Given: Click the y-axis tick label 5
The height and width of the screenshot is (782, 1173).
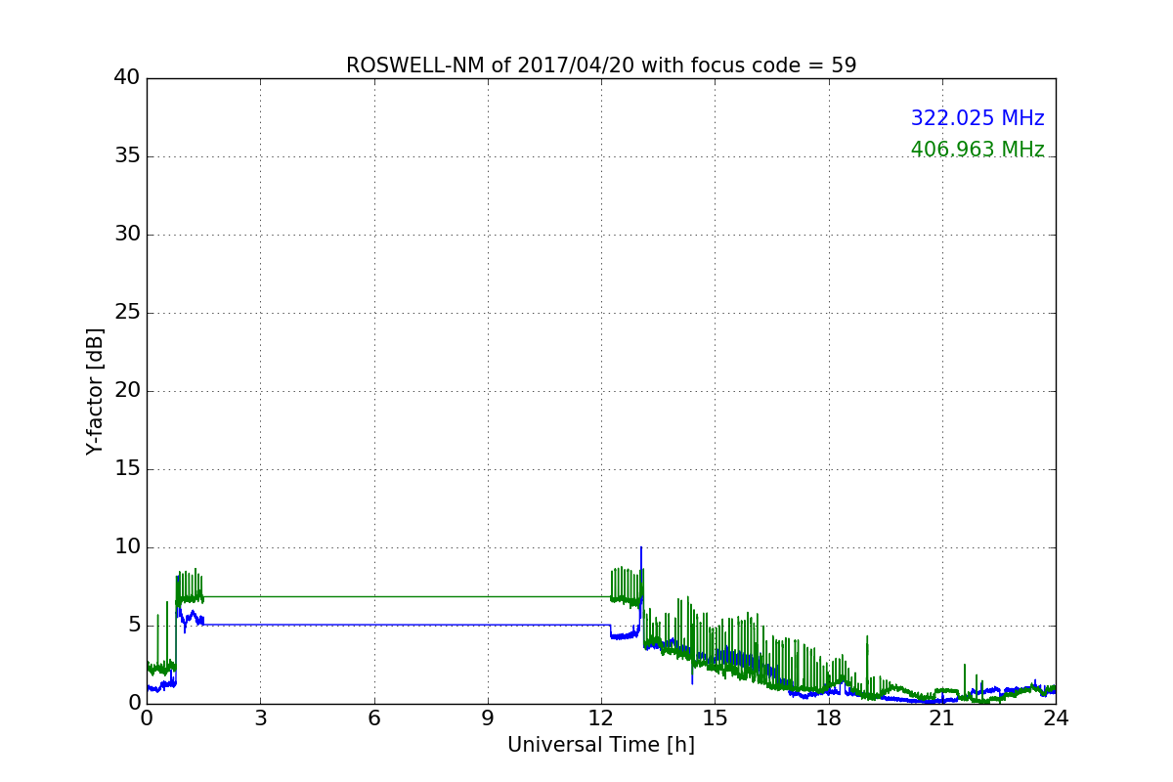Looking at the screenshot, I should pyautogui.click(x=134, y=626).
